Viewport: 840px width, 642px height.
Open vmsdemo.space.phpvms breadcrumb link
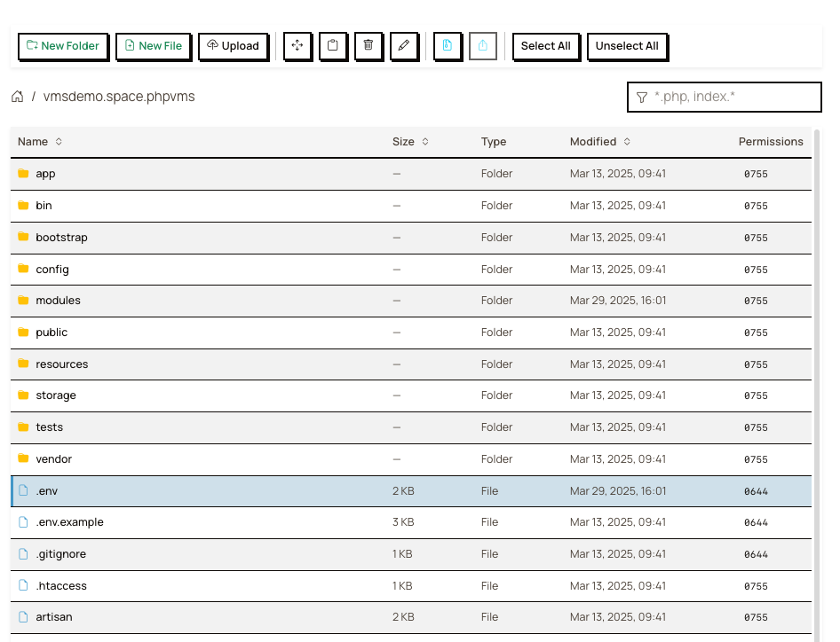[119, 97]
